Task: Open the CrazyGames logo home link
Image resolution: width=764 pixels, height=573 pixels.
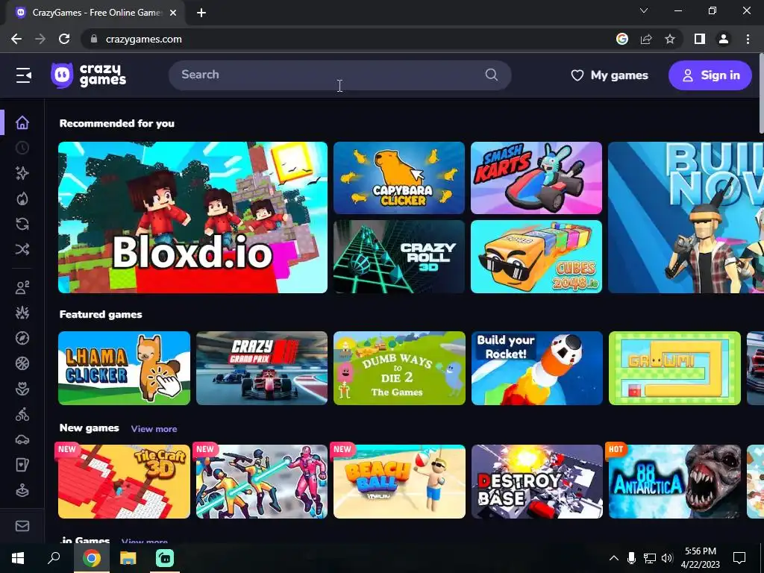Action: pyautogui.click(x=89, y=75)
